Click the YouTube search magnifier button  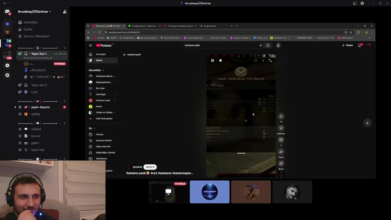pos(268,45)
